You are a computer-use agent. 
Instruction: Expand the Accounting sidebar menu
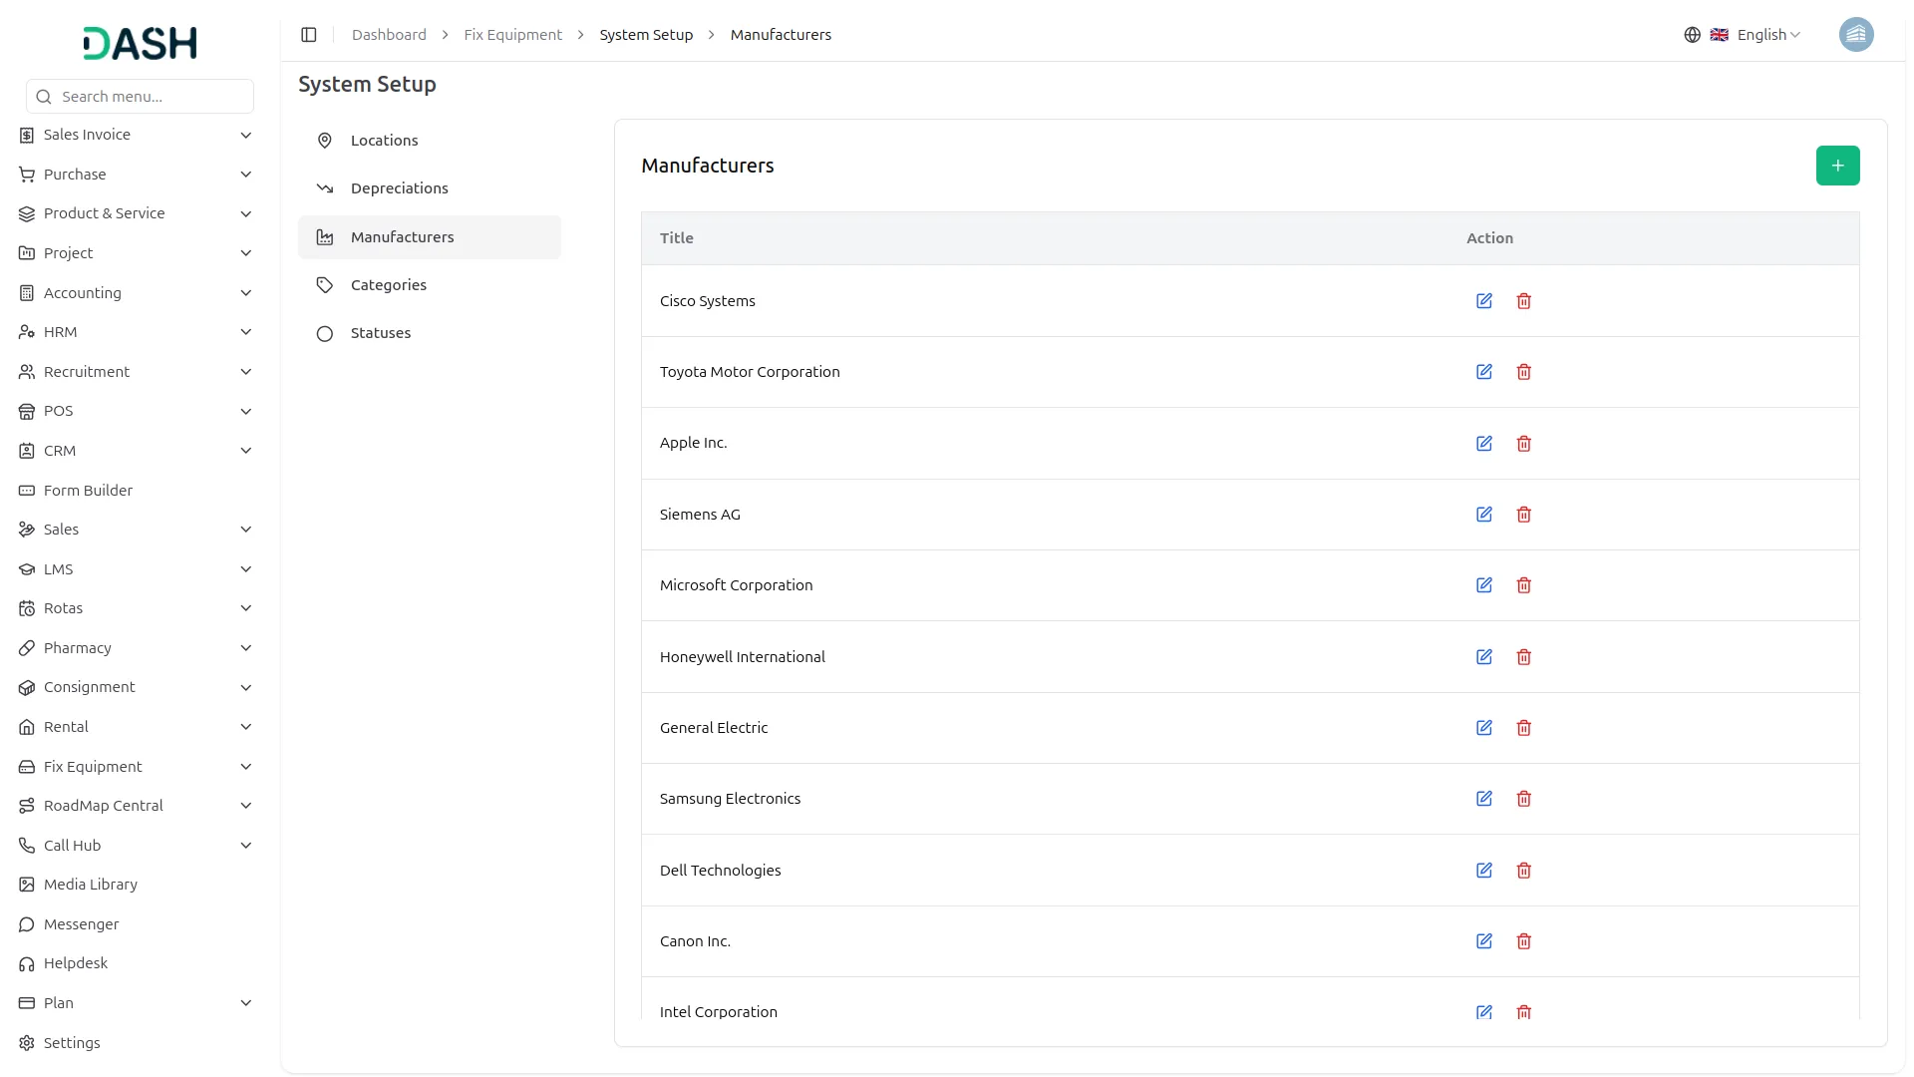[x=135, y=293]
